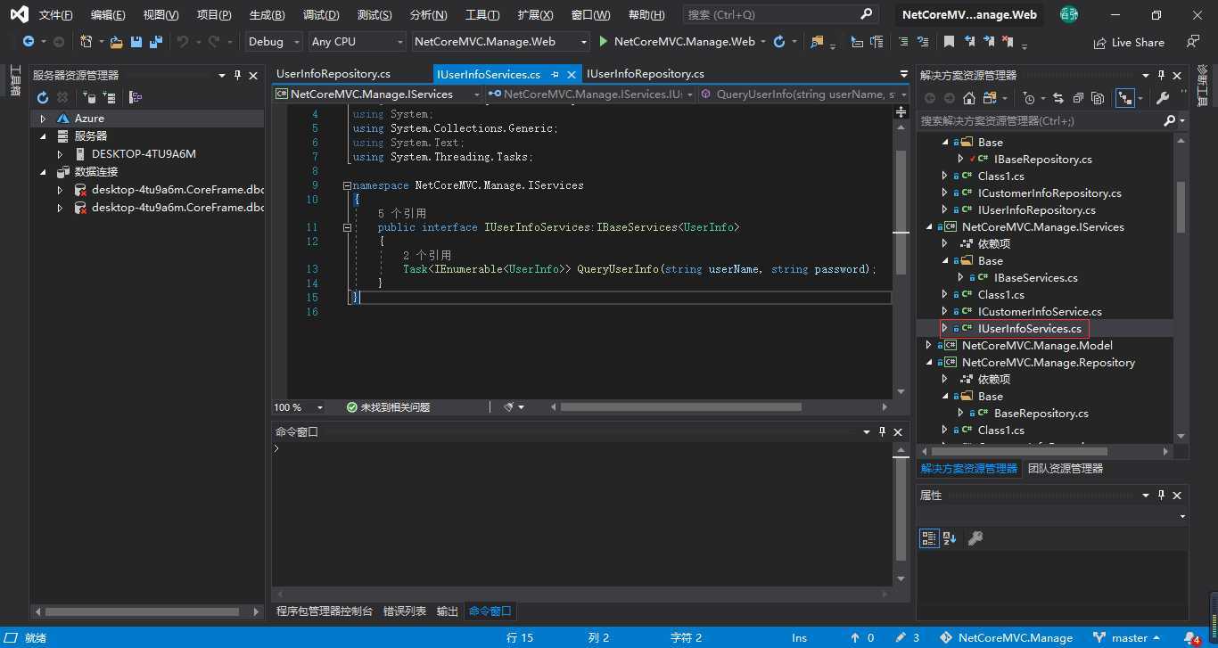The height and width of the screenshot is (648, 1218).
Task: Click Show All Files icon in Solution Explorer
Action: tap(1098, 98)
